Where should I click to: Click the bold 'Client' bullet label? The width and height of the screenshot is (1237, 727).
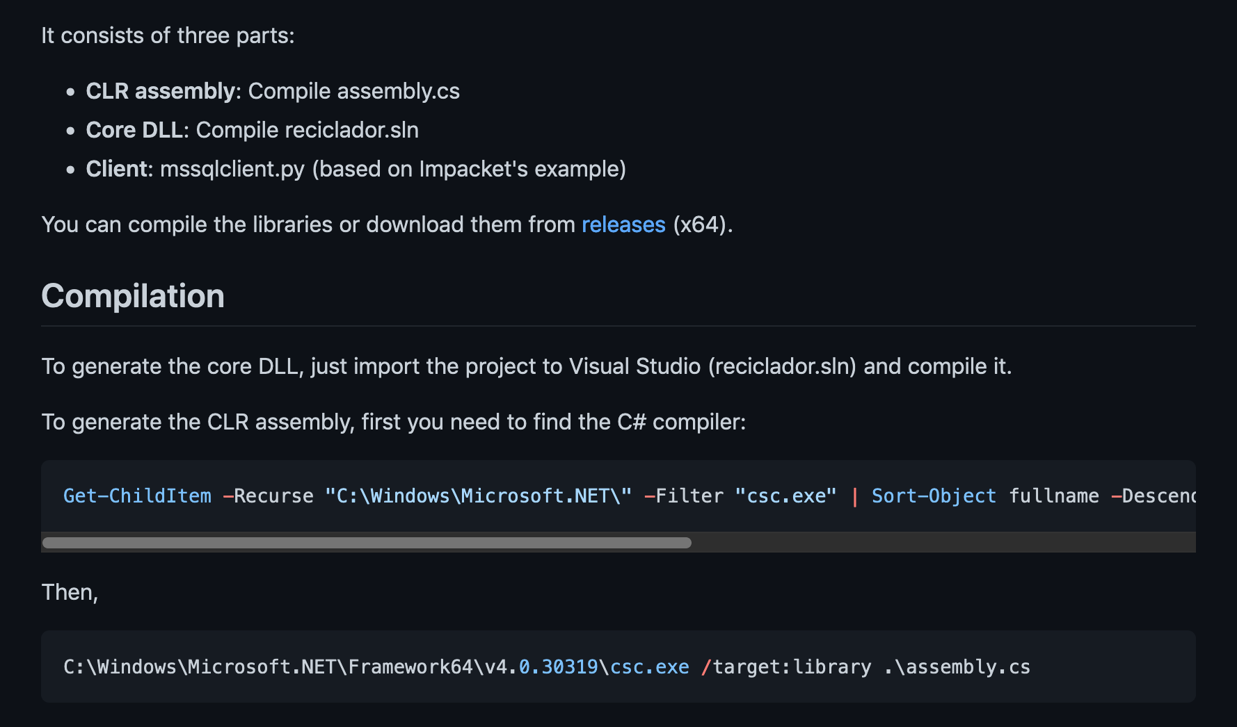pyautogui.click(x=116, y=169)
